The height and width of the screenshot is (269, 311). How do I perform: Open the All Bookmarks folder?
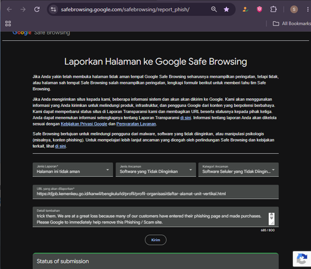(x=292, y=24)
